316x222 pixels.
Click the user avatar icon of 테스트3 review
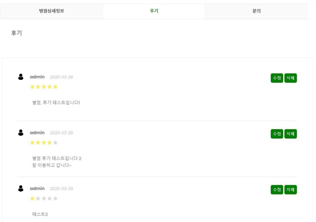[21, 188]
